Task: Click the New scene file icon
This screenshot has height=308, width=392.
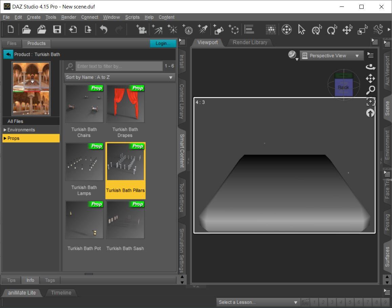Action: coord(11,29)
